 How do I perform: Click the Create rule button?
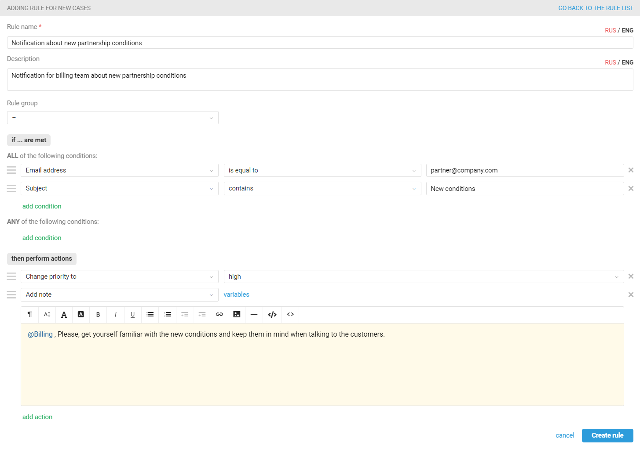point(607,435)
